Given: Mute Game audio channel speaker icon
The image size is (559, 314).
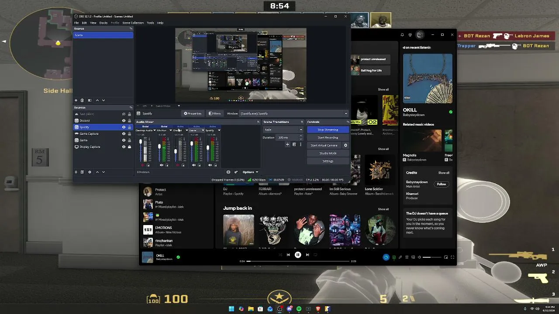Looking at the screenshot, I should coord(194,165).
